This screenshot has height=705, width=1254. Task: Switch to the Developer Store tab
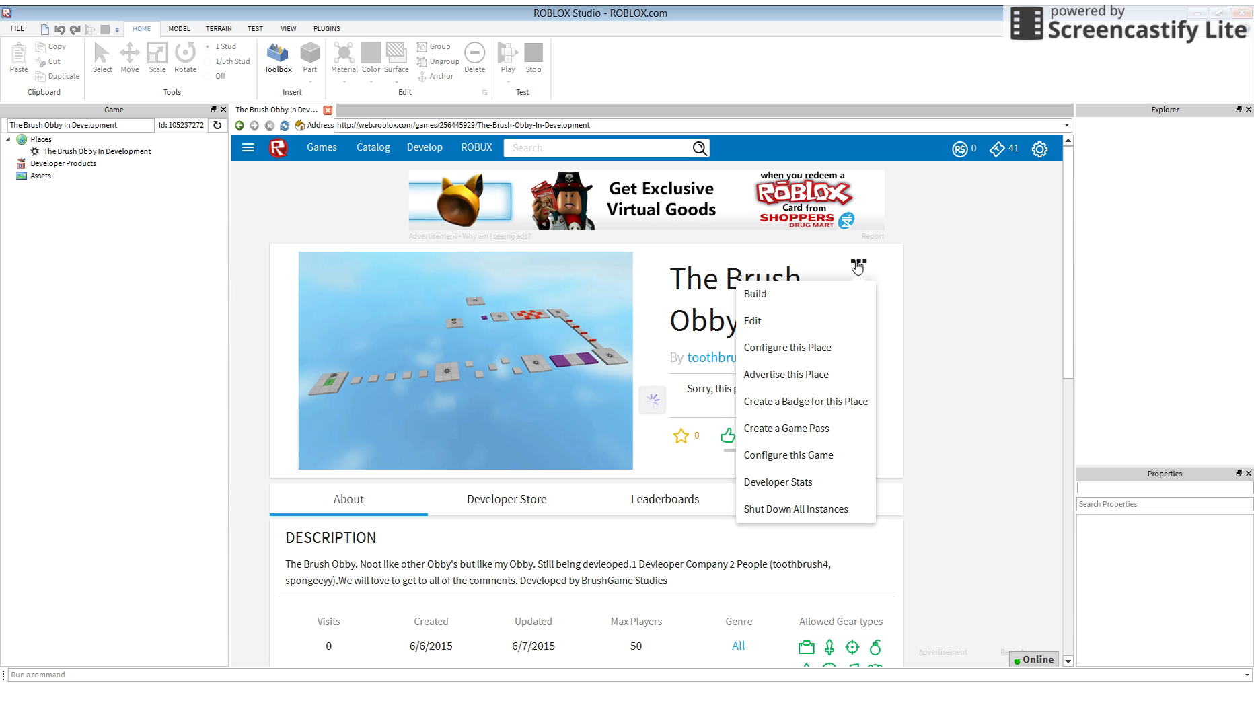[506, 499]
